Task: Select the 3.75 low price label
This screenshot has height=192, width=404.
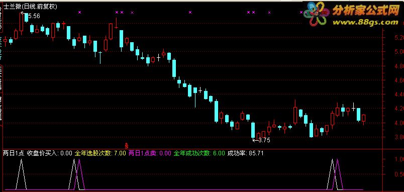Action: click(x=264, y=140)
